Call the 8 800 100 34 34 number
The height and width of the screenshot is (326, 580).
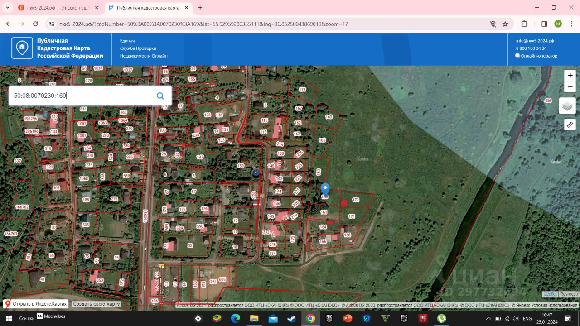[531, 48]
